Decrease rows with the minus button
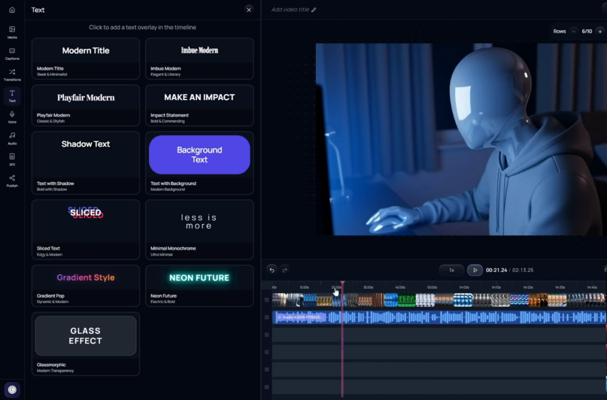This screenshot has height=400, width=607. tap(574, 32)
